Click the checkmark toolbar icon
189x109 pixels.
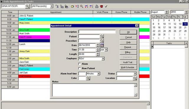tap(106, 6)
